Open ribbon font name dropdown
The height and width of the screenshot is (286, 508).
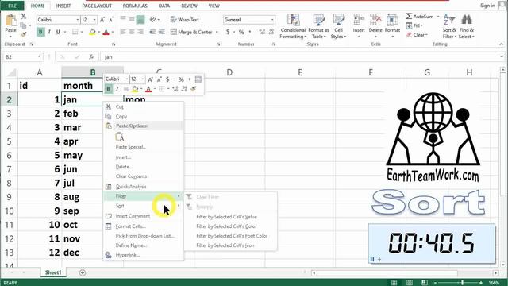78,20
